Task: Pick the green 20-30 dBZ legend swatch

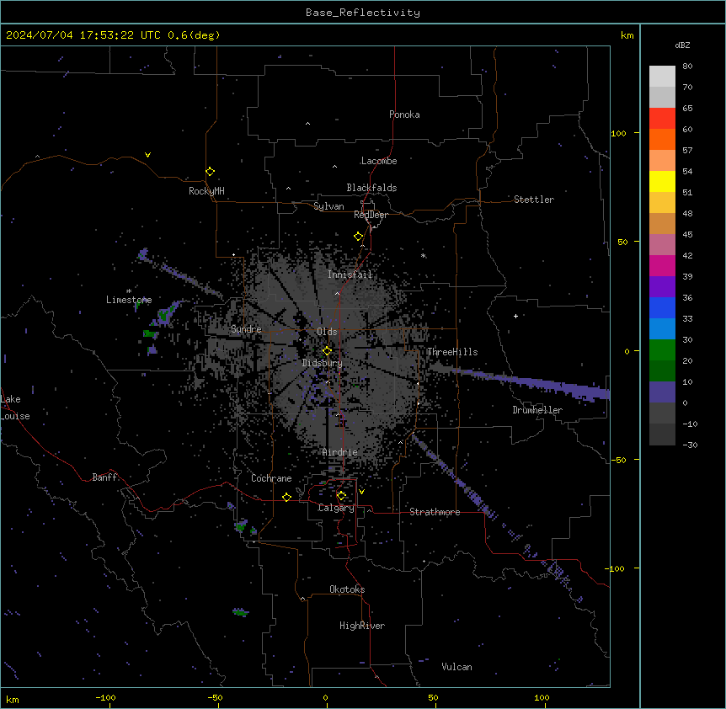Action: pyautogui.click(x=662, y=350)
